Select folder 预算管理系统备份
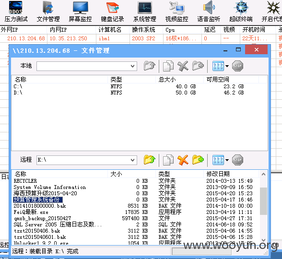This screenshot has height=259, width=282. click(x=38, y=200)
